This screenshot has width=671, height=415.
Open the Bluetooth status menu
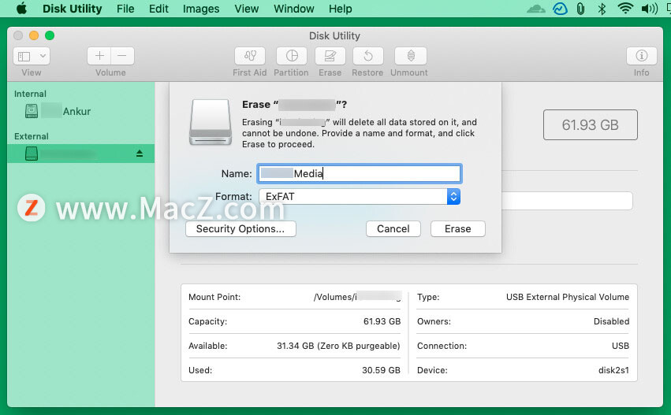(x=602, y=9)
